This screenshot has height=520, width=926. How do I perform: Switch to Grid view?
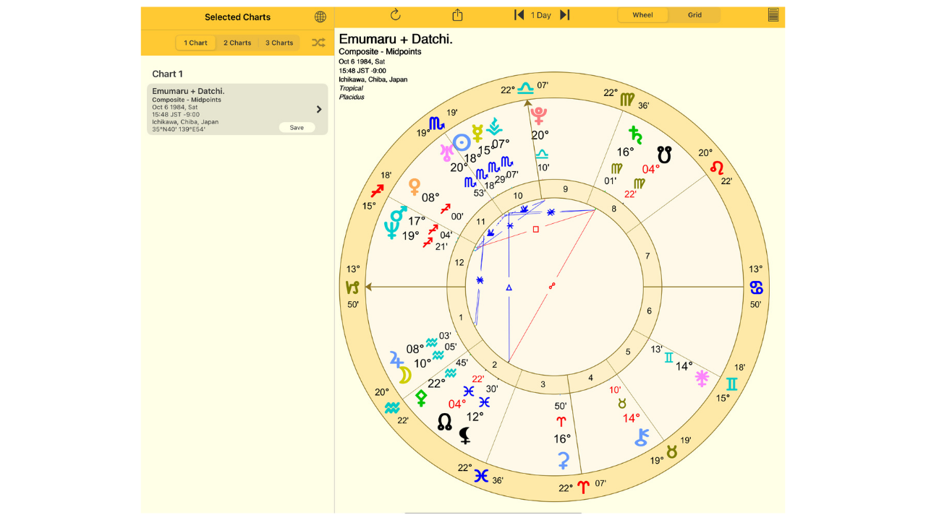pos(694,15)
